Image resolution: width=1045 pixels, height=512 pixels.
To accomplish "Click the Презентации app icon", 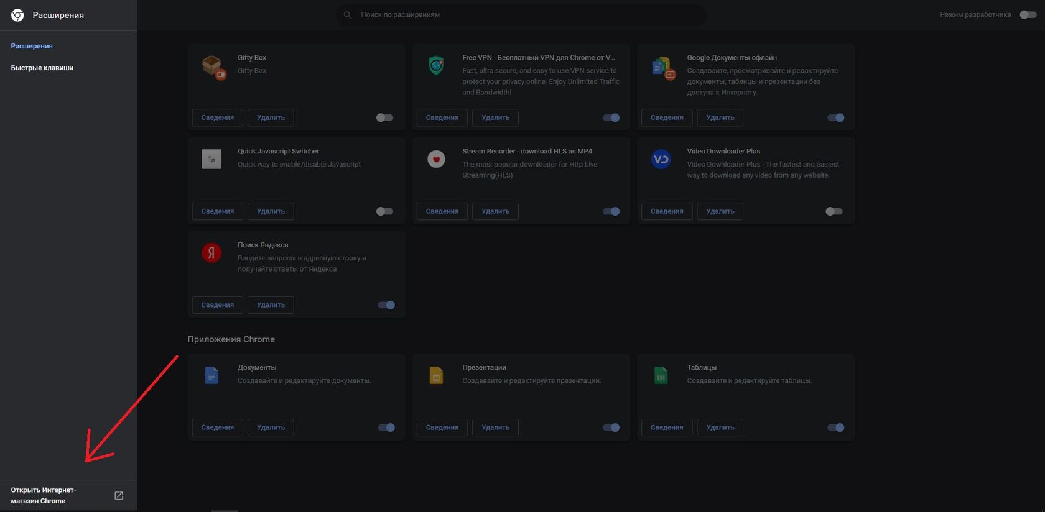I will click(437, 375).
